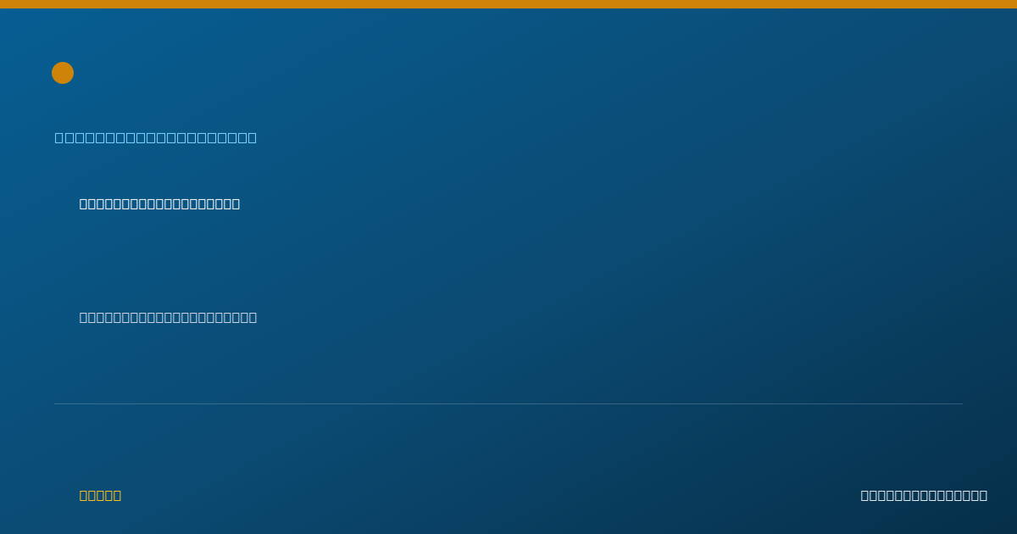The image size is (1017, 534).
Task: Select the bold white text line below heading
Action: [159, 203]
